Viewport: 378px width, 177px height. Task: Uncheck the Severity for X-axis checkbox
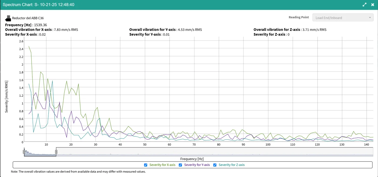[146, 165]
